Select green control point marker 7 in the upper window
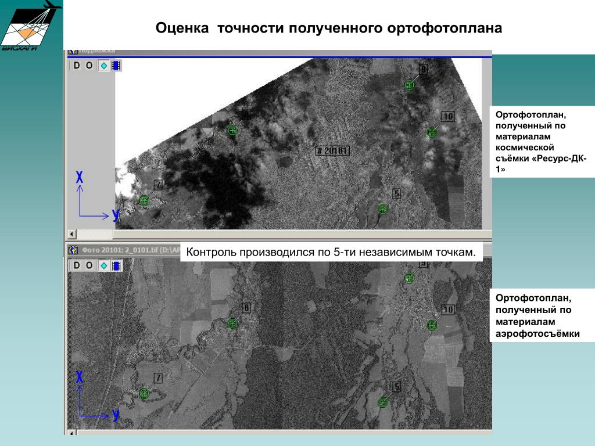Screen dimensions: 595x446 [x=144, y=200]
